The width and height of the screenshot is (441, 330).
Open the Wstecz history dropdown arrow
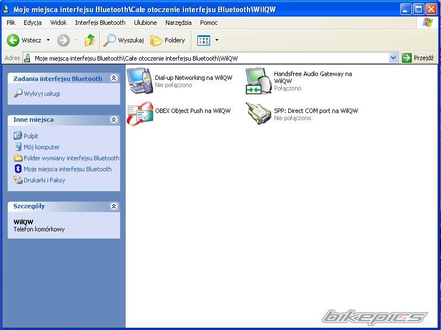[x=48, y=40]
